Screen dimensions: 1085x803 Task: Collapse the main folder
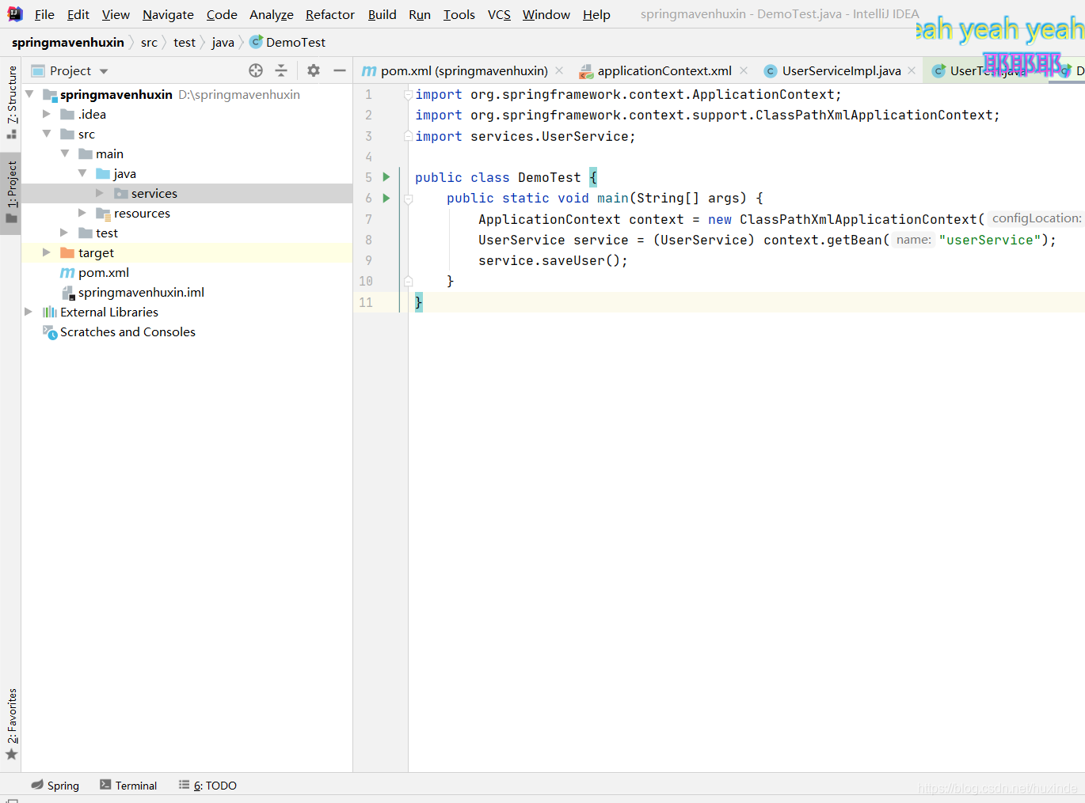point(65,153)
